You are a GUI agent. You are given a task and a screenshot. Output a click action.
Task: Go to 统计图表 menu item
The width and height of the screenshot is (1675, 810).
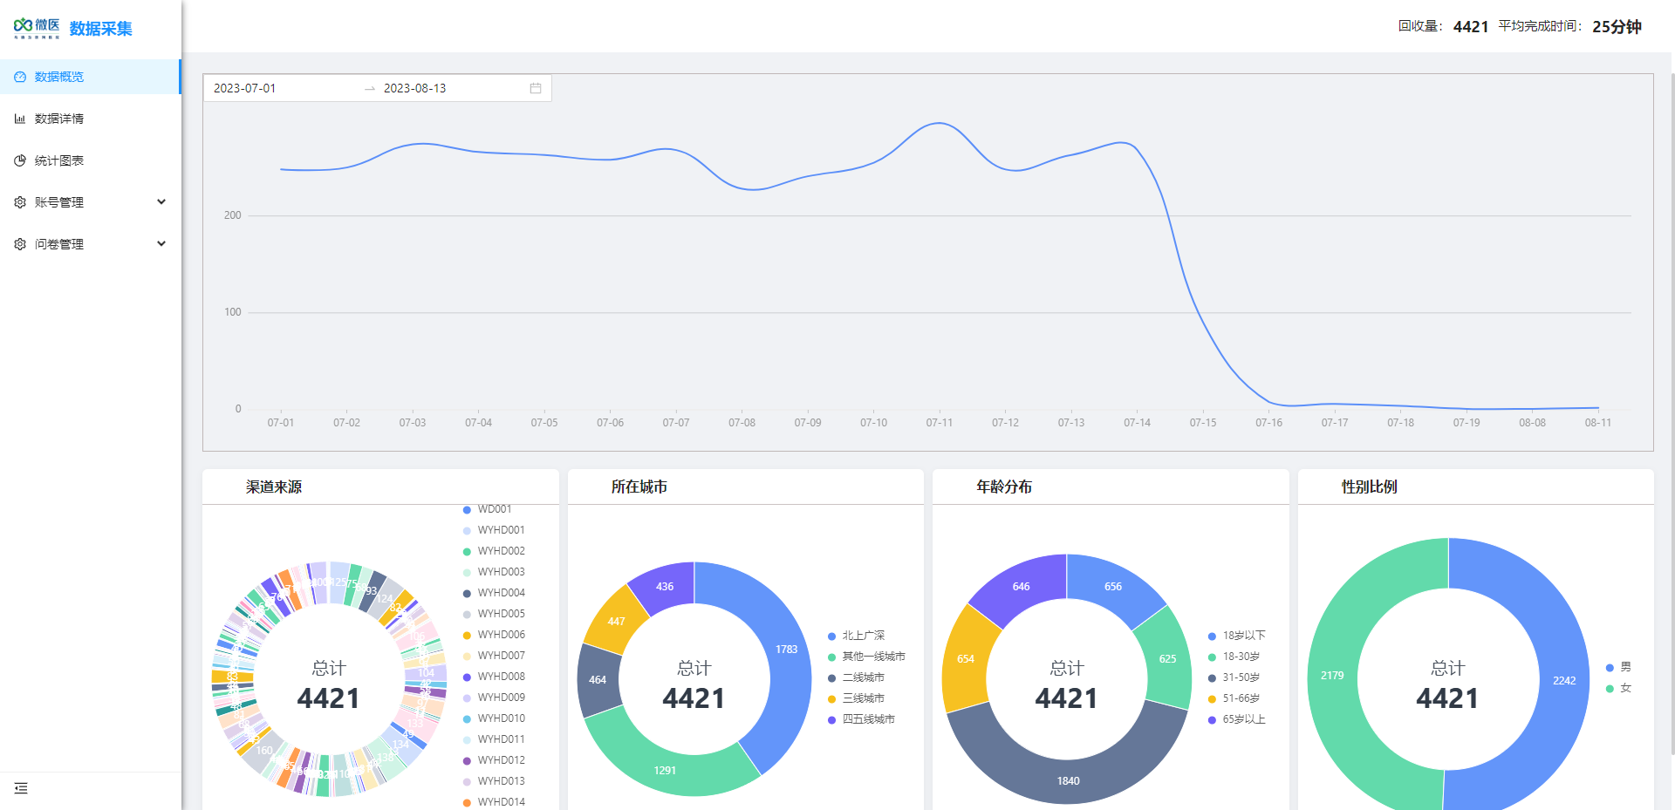coord(91,160)
